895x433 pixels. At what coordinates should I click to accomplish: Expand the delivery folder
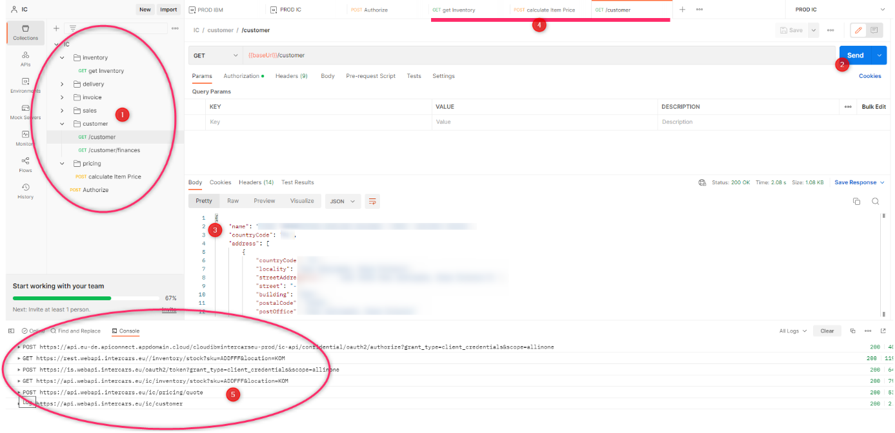click(62, 84)
